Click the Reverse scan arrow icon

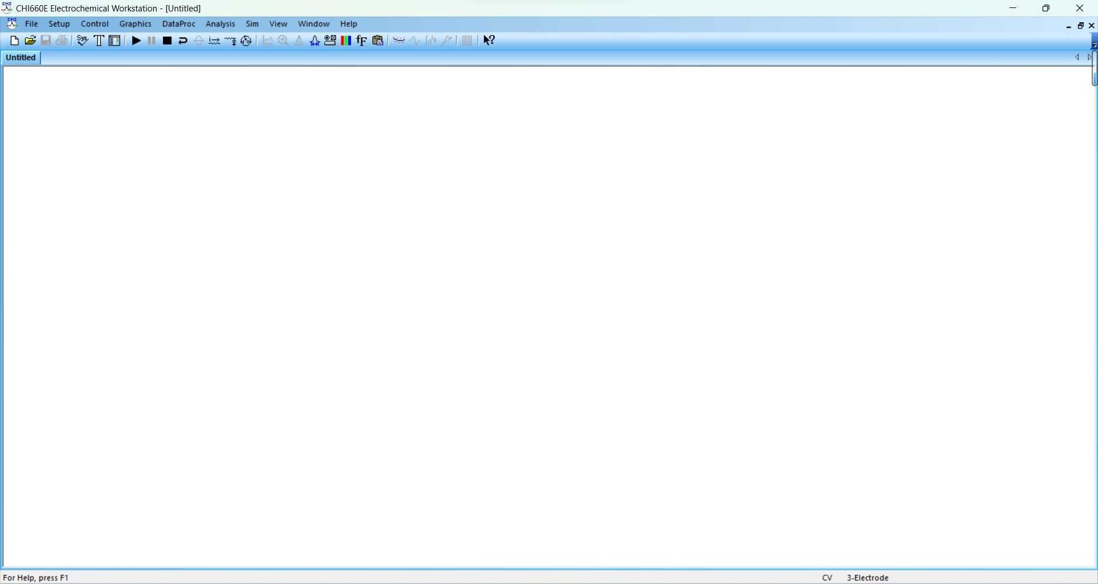click(184, 41)
